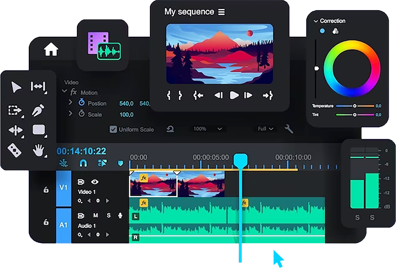Select the blue dot color mode
This screenshot has height=268, width=396.
[x=322, y=31]
